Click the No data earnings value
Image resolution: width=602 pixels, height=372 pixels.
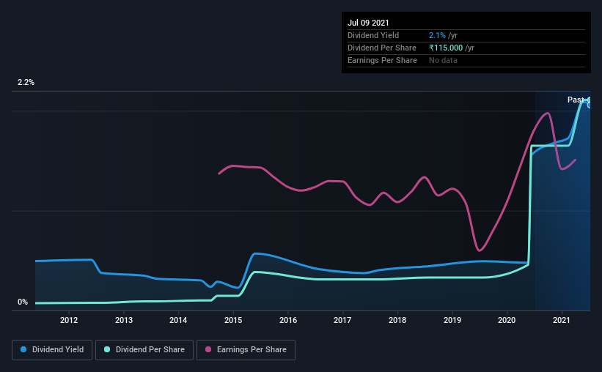[x=443, y=60]
